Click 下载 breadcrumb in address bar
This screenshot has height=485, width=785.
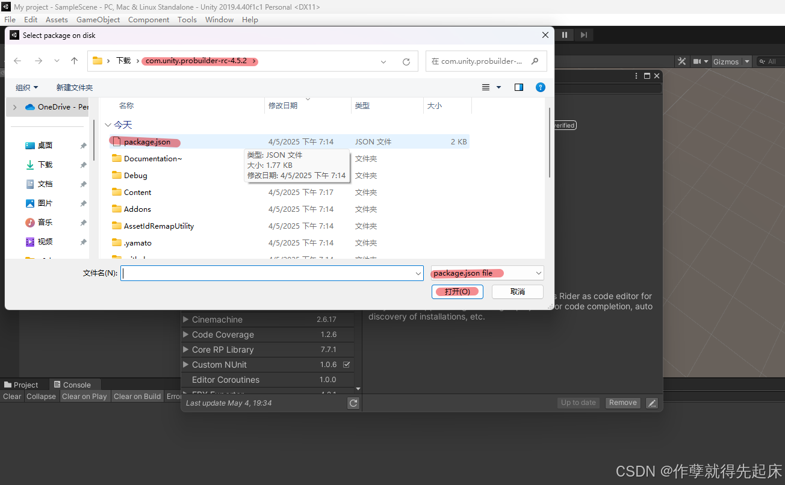[x=123, y=61]
